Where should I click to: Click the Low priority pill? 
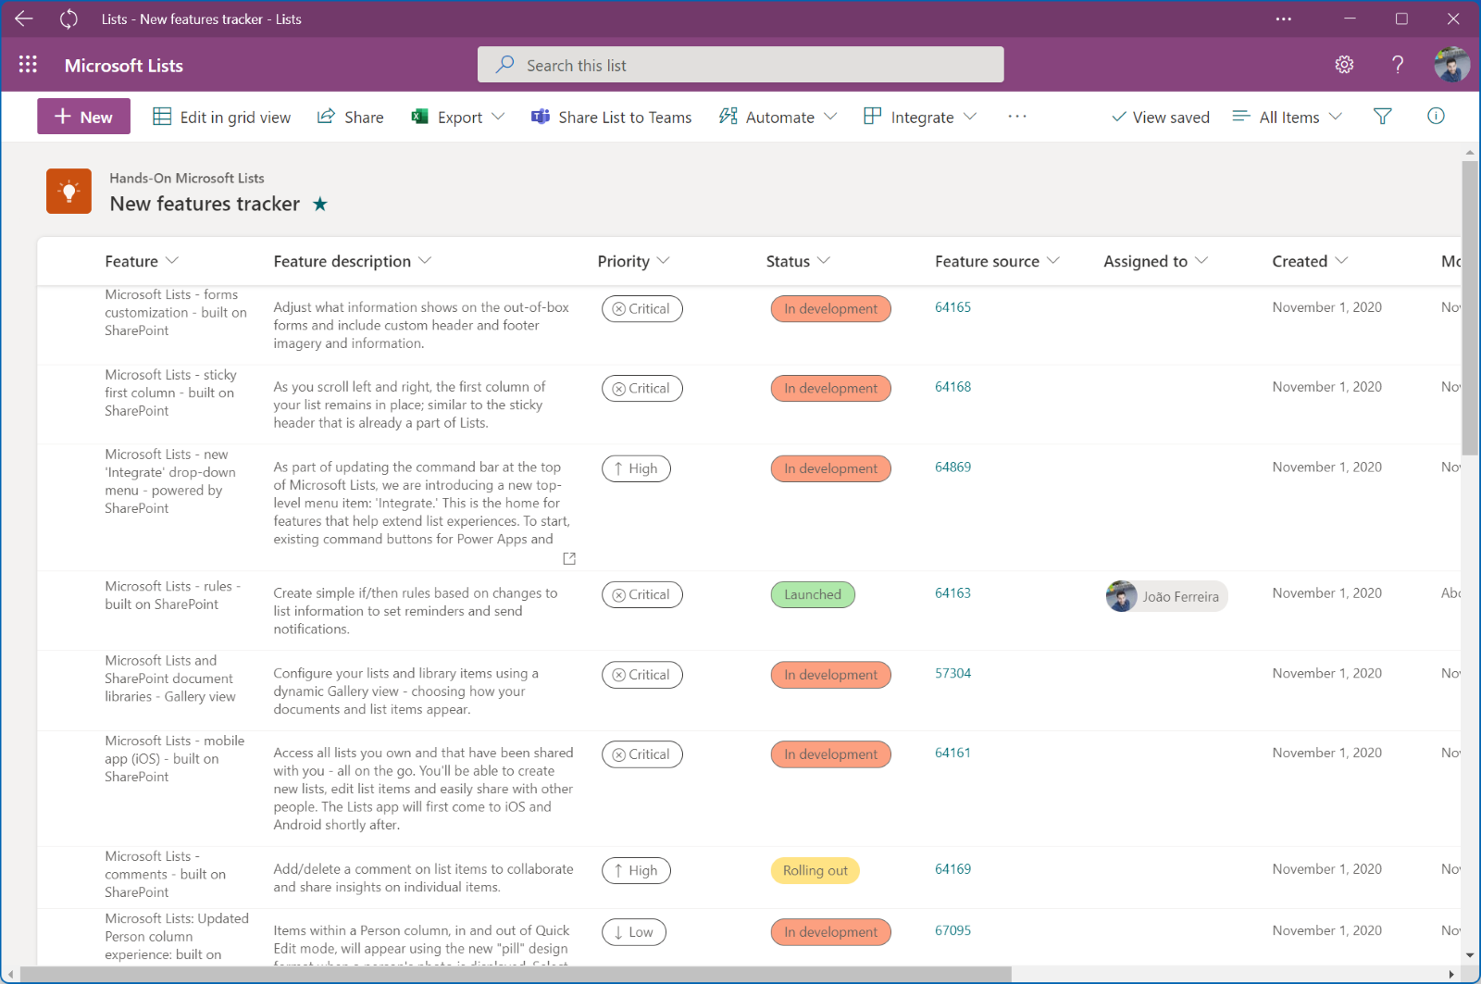pyautogui.click(x=634, y=932)
